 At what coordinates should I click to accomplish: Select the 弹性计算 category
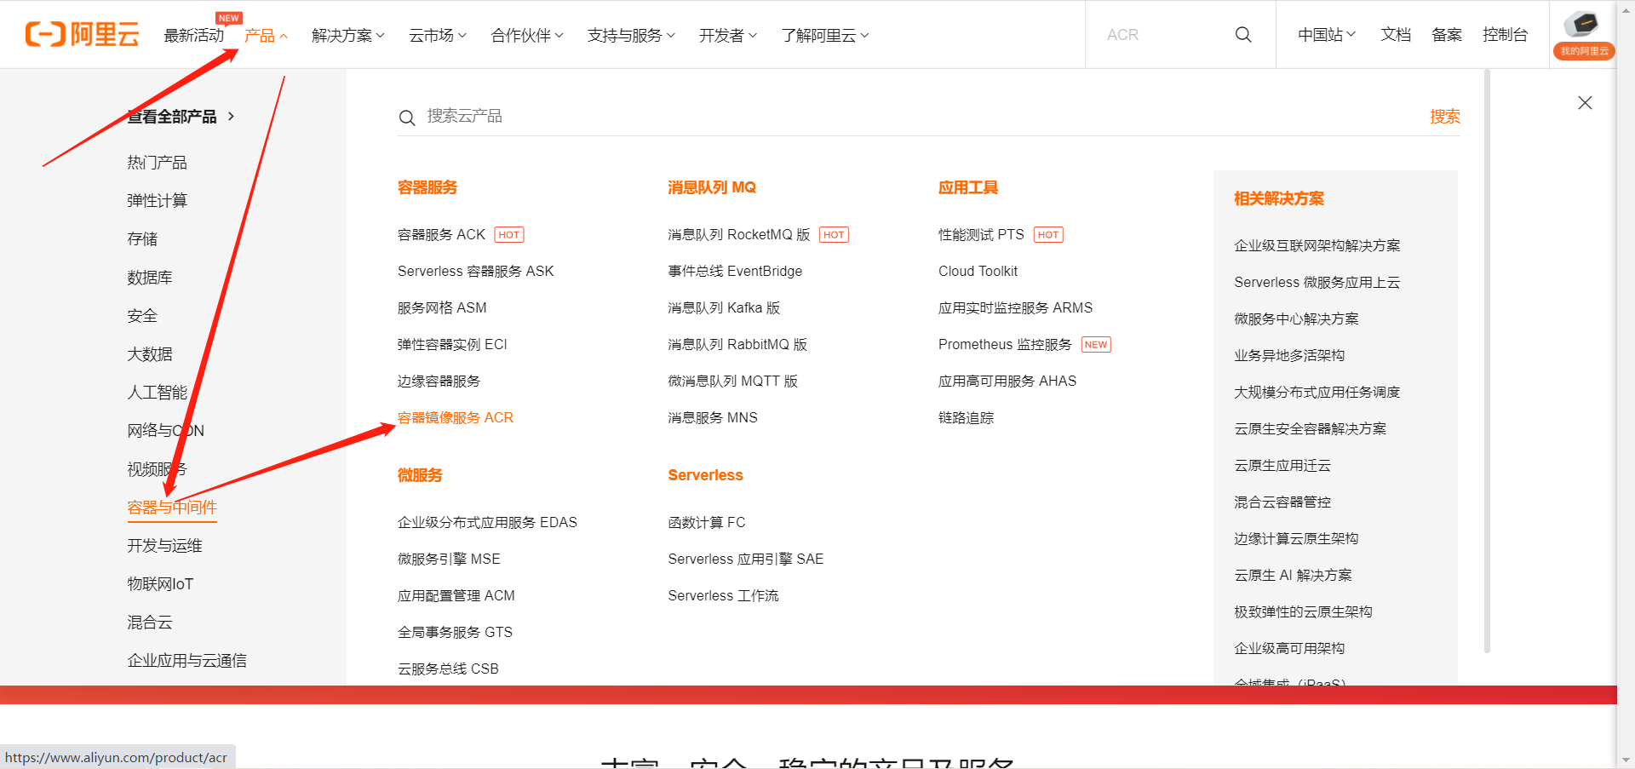pos(158,201)
